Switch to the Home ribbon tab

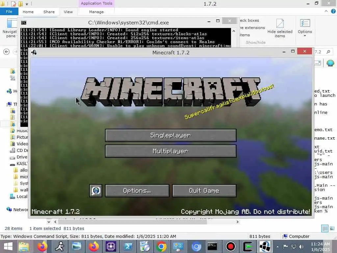click(28, 12)
